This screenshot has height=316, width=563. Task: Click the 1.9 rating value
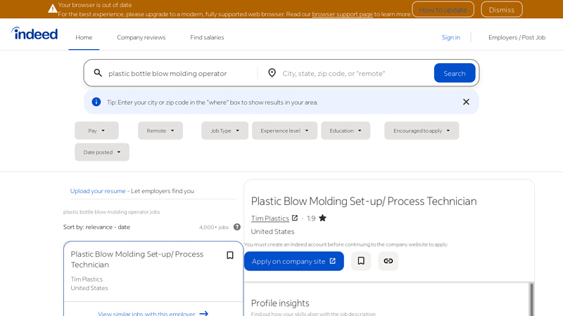[311, 218]
